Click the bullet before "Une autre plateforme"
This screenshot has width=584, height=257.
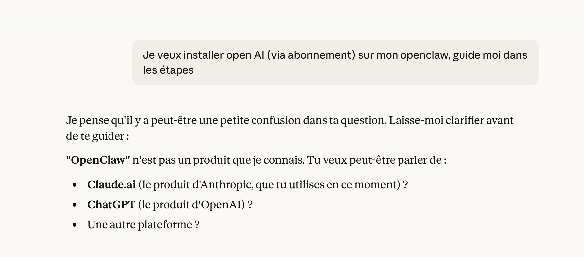75,225
